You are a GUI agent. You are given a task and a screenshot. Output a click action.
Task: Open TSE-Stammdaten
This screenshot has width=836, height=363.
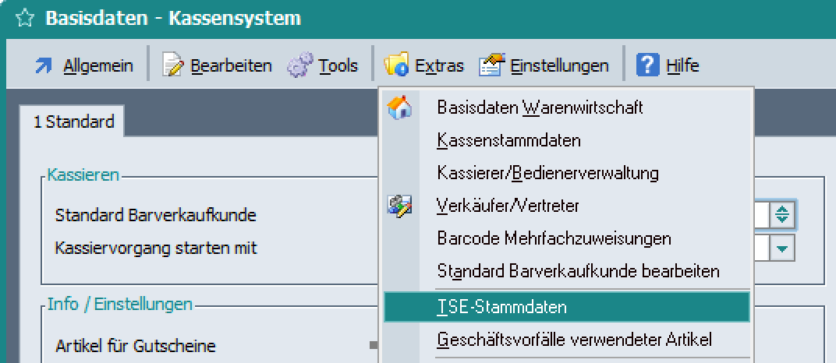[502, 307]
